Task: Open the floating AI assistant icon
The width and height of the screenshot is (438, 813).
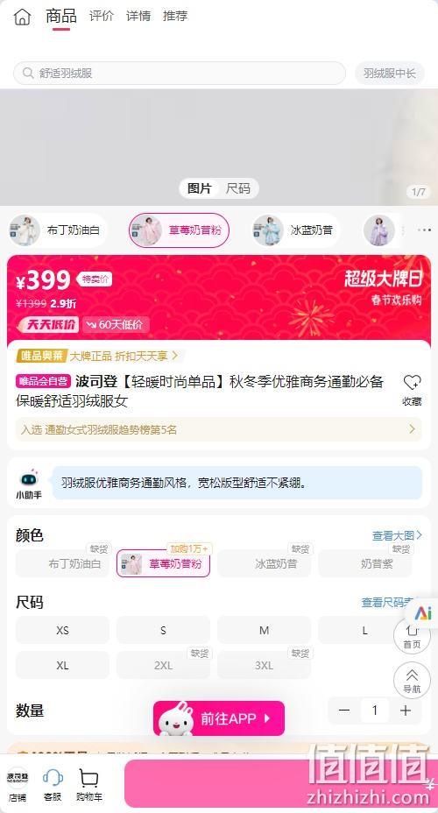Action: pyautogui.click(x=423, y=613)
